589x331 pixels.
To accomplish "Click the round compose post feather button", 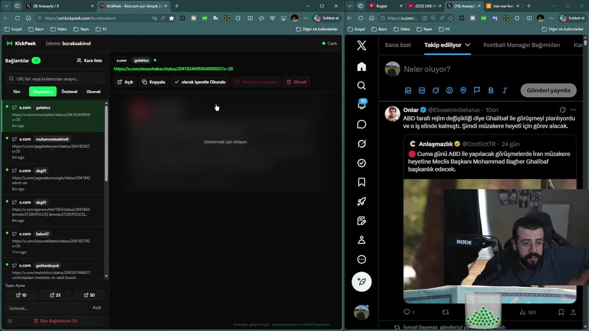I will 362,281.
